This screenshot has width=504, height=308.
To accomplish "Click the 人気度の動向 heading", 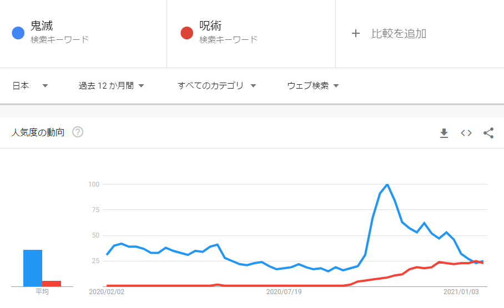I will [x=38, y=132].
